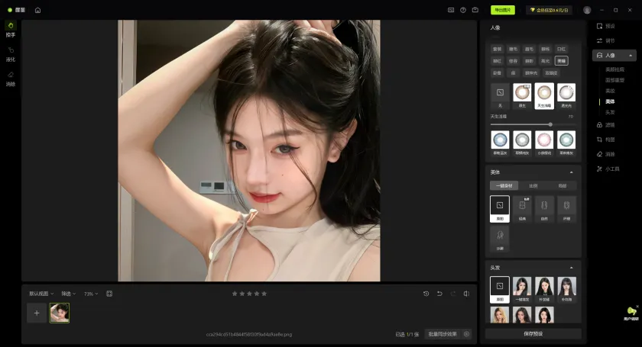This screenshot has width=642, height=347.
Task: Open the 小工具 tools panel
Action: tap(608, 169)
